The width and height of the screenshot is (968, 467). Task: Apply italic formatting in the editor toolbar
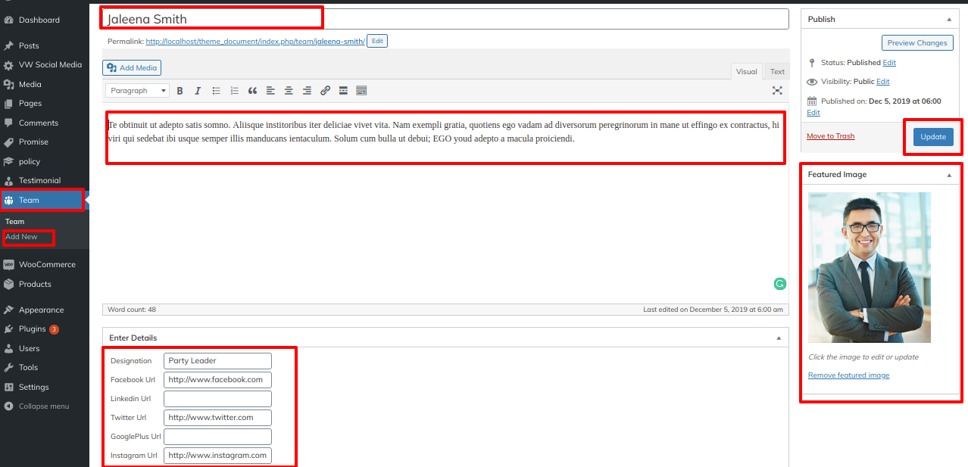click(198, 91)
